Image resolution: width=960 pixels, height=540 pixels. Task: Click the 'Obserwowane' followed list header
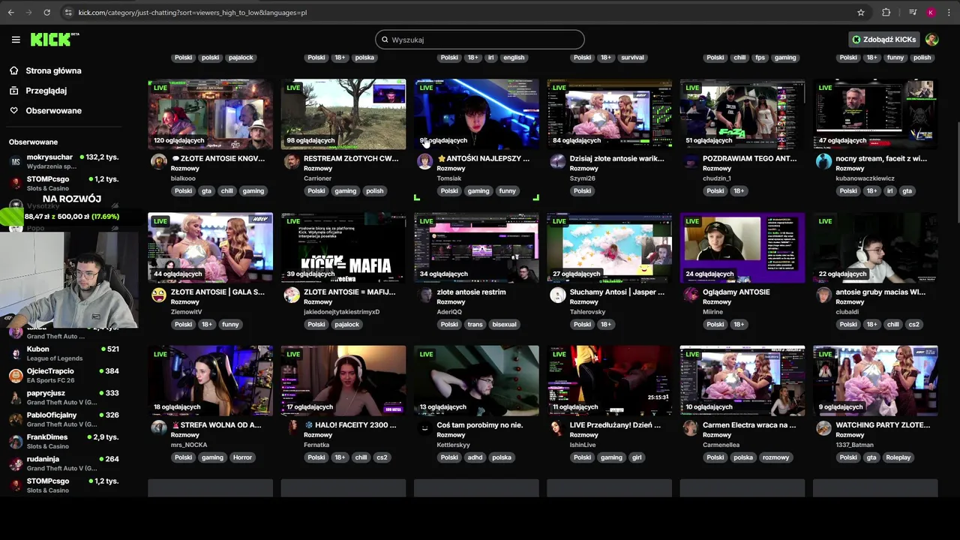(33, 142)
